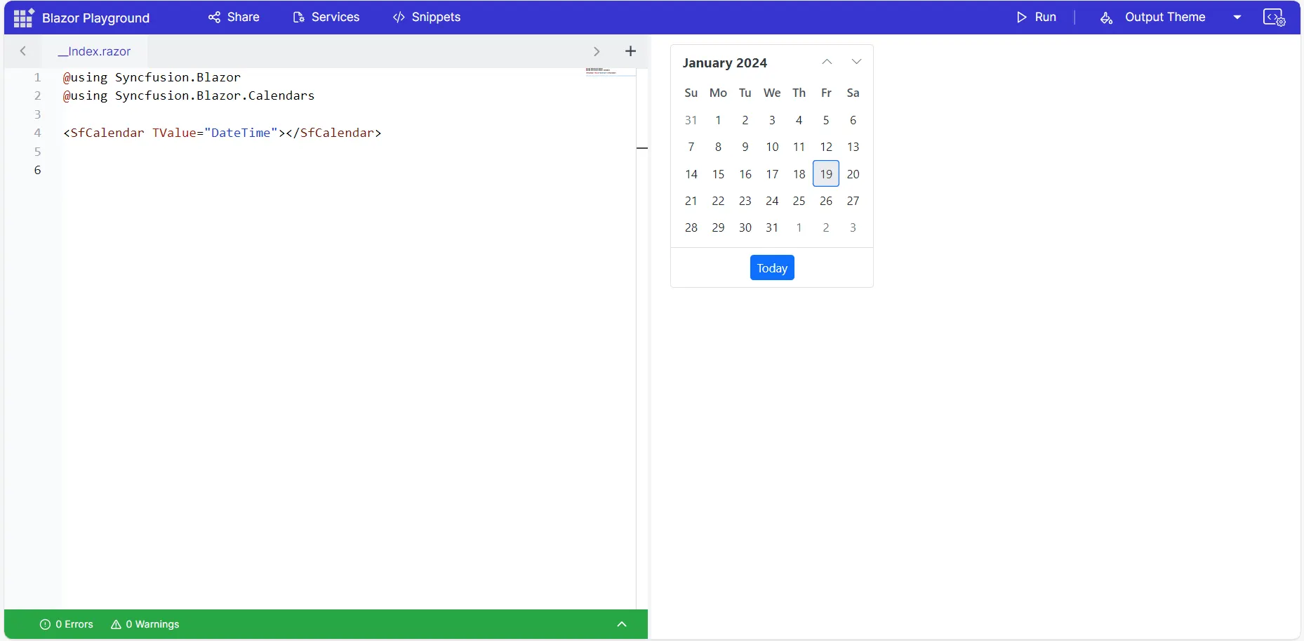The height and width of the screenshot is (641, 1304).
Task: Open the Services menu
Action: (335, 17)
